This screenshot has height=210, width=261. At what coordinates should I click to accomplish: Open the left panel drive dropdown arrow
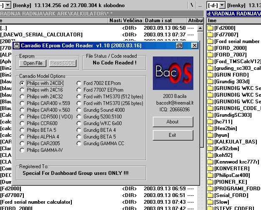point(8,5)
